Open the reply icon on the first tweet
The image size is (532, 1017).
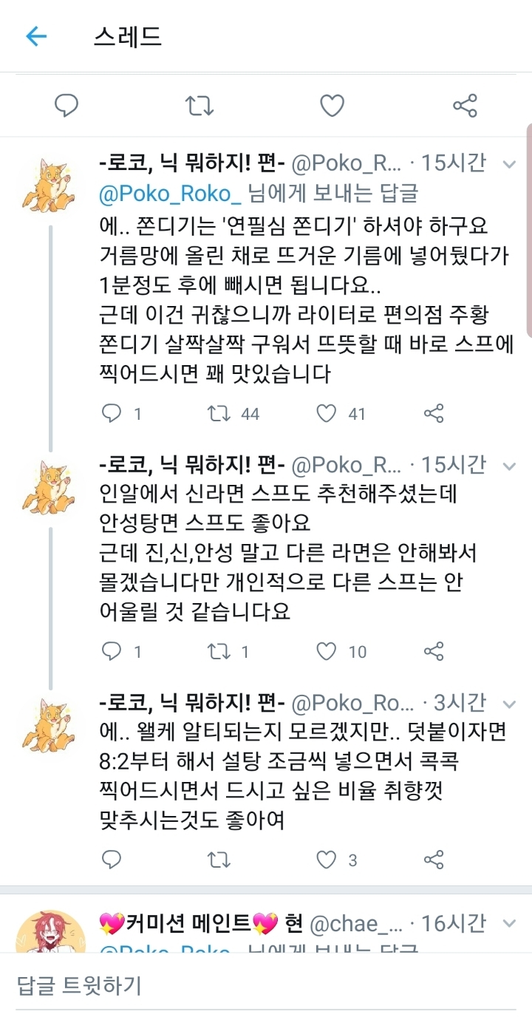(x=112, y=414)
